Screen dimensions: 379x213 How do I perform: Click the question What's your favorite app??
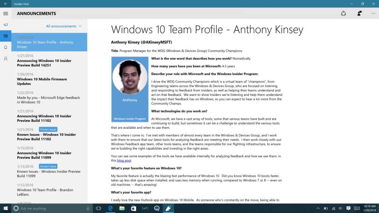coord(131,192)
